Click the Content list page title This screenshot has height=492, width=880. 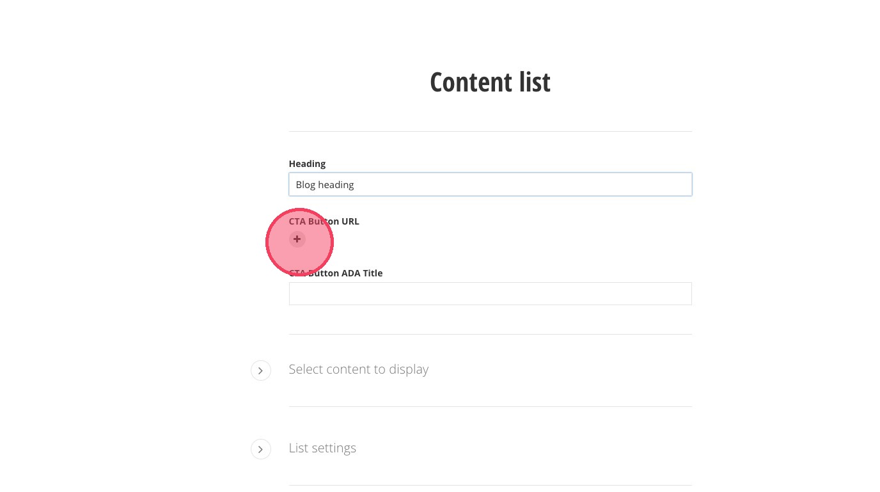pyautogui.click(x=490, y=83)
